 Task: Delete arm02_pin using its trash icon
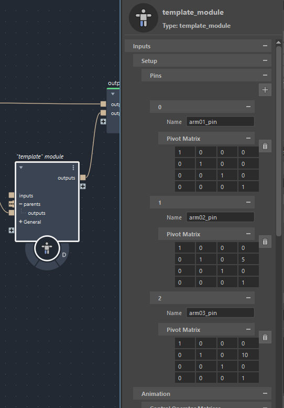[x=265, y=242]
